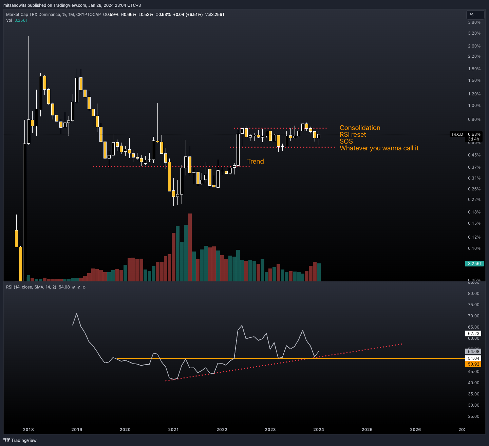Viewport: 489px width, 446px height.
Task: Click the 80.00 RSI axis label
Action: pos(474,294)
